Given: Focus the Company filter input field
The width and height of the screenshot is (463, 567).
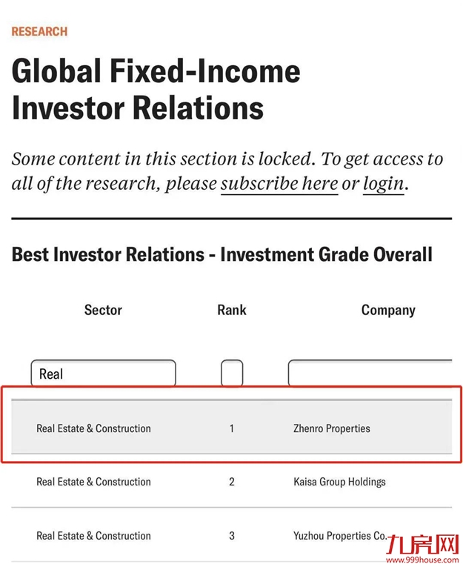Looking at the screenshot, I should click(x=369, y=374).
